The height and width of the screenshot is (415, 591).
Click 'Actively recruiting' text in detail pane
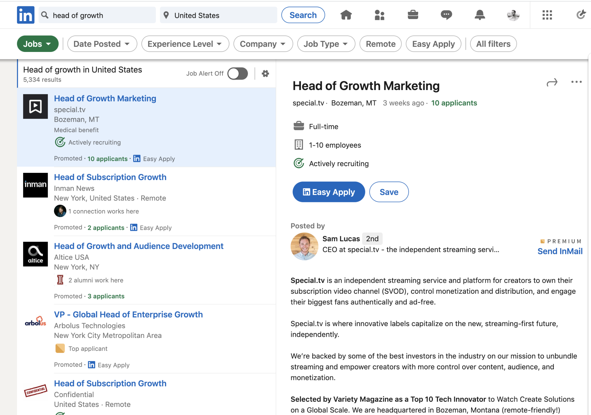coord(339,164)
